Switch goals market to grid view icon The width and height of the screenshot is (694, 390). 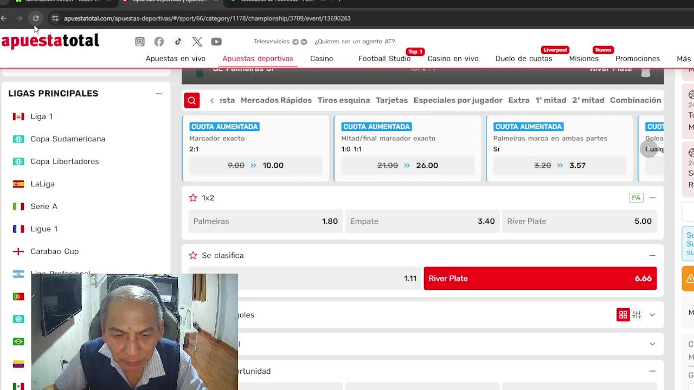pyautogui.click(x=623, y=315)
